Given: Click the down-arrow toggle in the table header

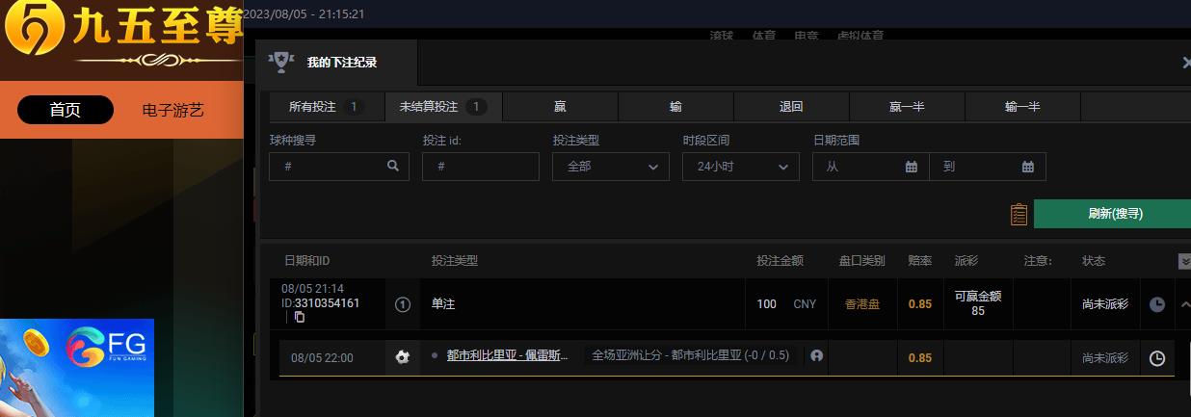Looking at the screenshot, I should 1184,261.
